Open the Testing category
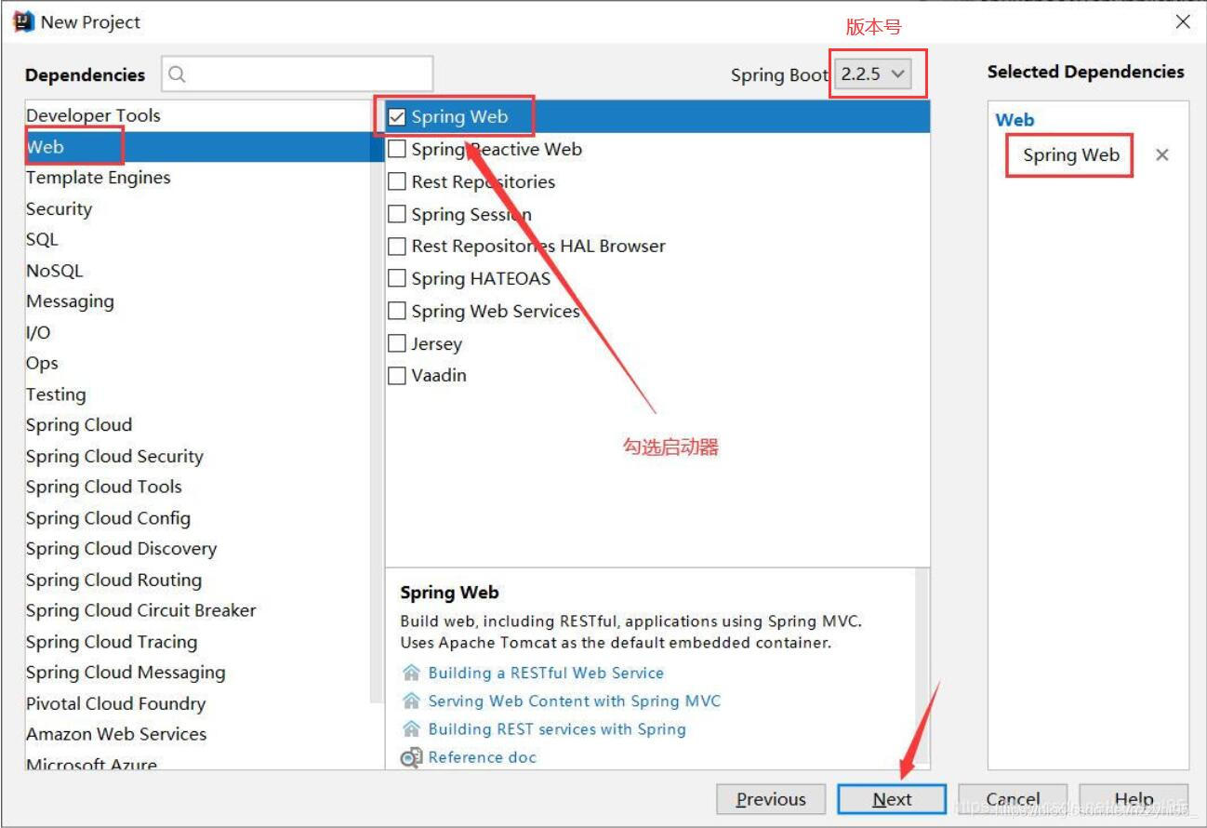 (x=198, y=394)
